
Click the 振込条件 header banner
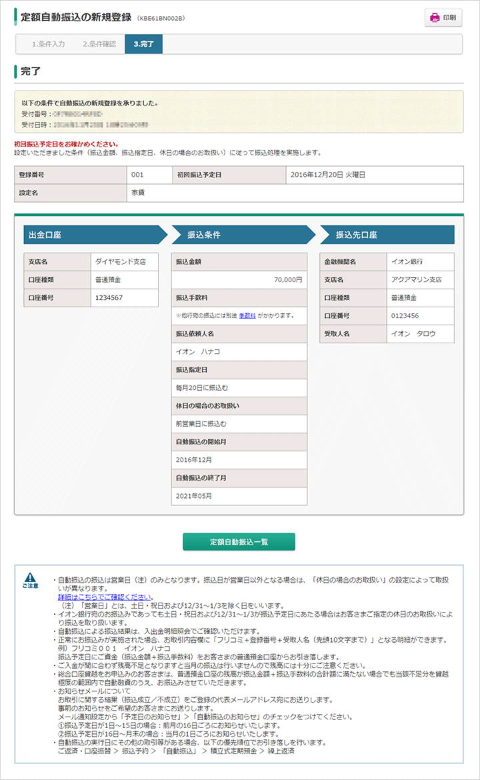(243, 235)
